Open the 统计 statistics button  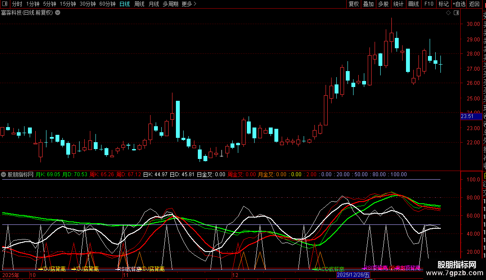(398, 4)
